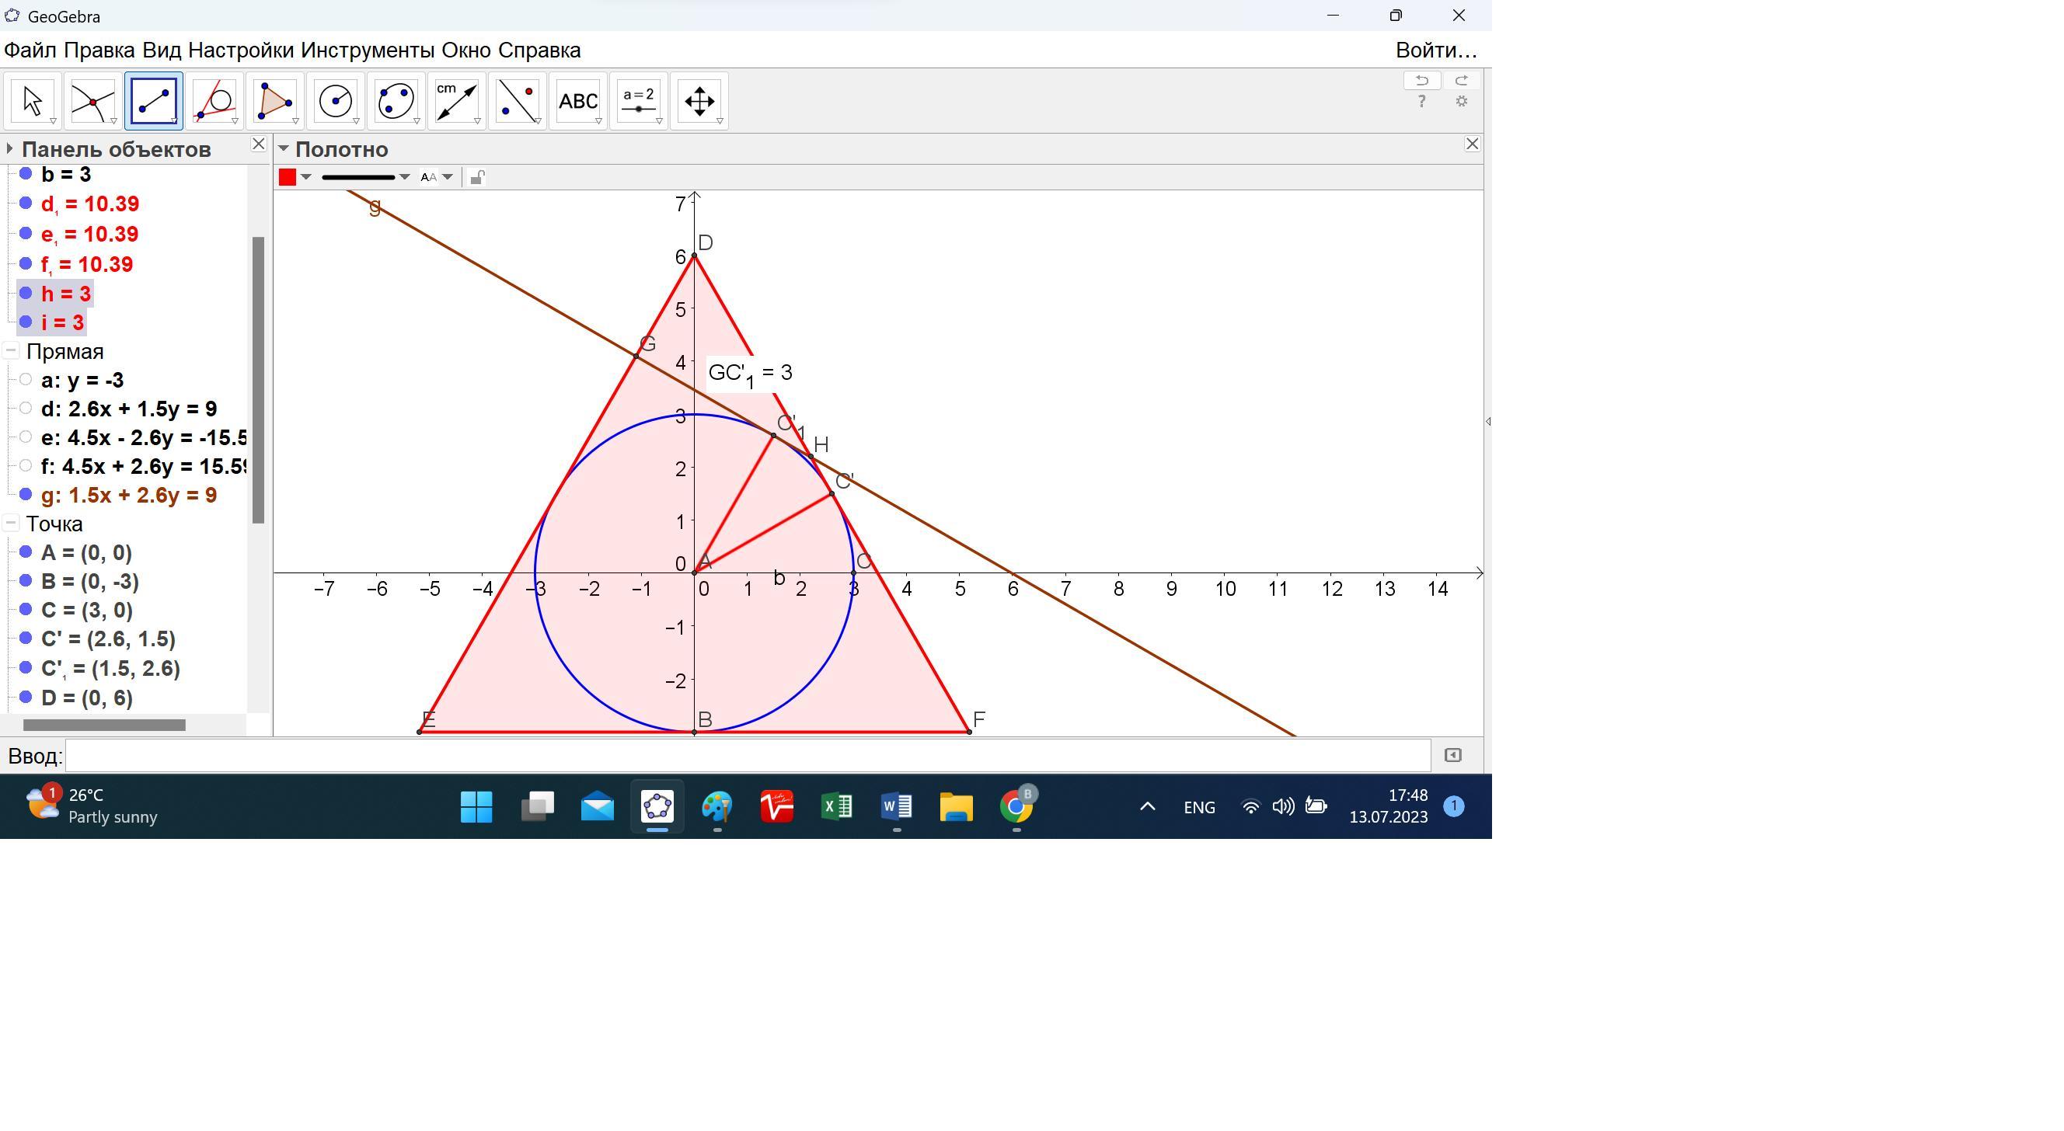Select the a=2 Slider tool
This screenshot has height=1131, width=2064.
coord(639,101)
